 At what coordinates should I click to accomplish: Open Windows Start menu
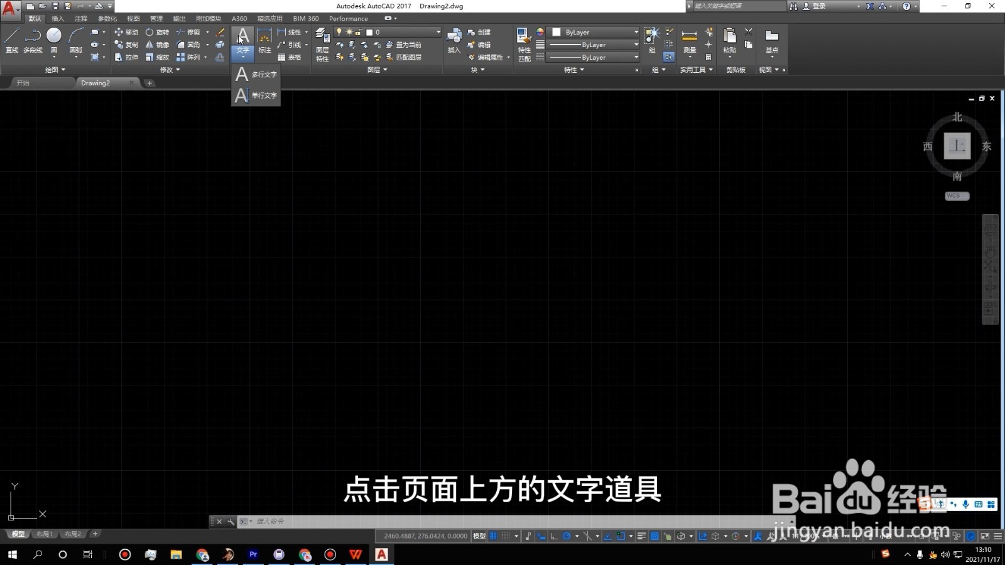pyautogui.click(x=13, y=554)
